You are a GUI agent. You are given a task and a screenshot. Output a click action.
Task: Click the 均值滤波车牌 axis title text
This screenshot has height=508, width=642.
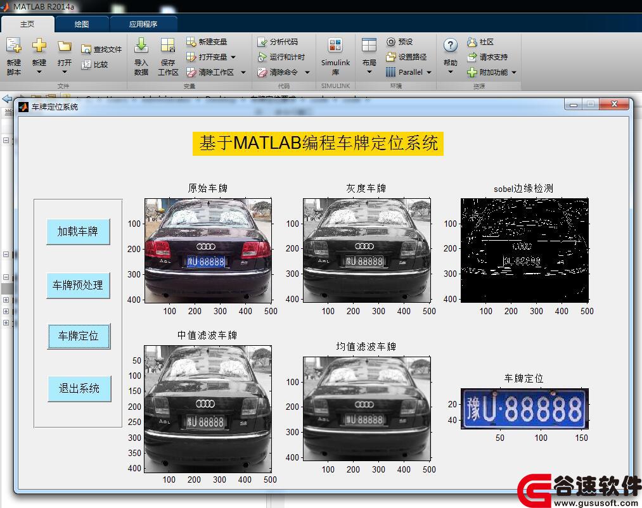coord(366,347)
